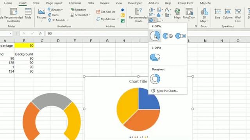
Task: Open the Power Pivot tab
Action: pyautogui.click(x=186, y=3)
